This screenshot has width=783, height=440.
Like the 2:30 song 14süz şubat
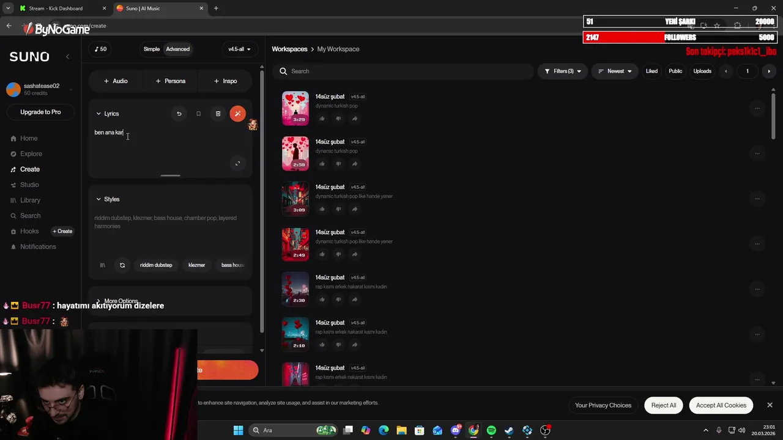tap(322, 299)
